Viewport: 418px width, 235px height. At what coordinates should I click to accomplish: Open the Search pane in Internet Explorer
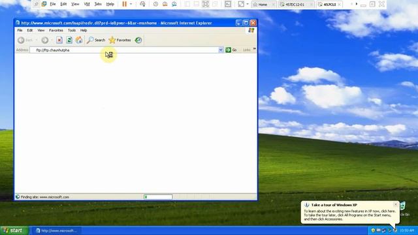point(96,40)
